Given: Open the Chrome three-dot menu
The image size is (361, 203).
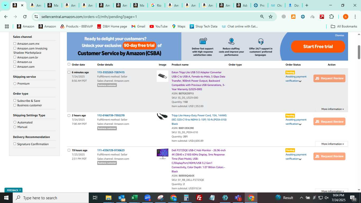Looking at the screenshot, I should tap(355, 17).
